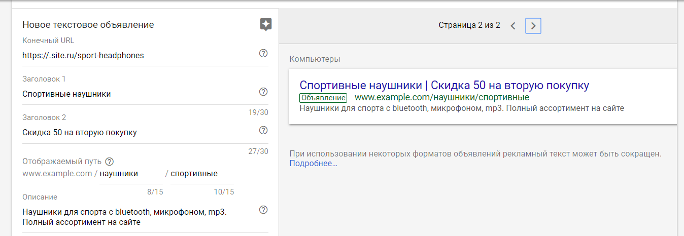Go to the previous preview page arrow
Image resolution: width=684 pixels, height=236 pixels.
point(513,25)
